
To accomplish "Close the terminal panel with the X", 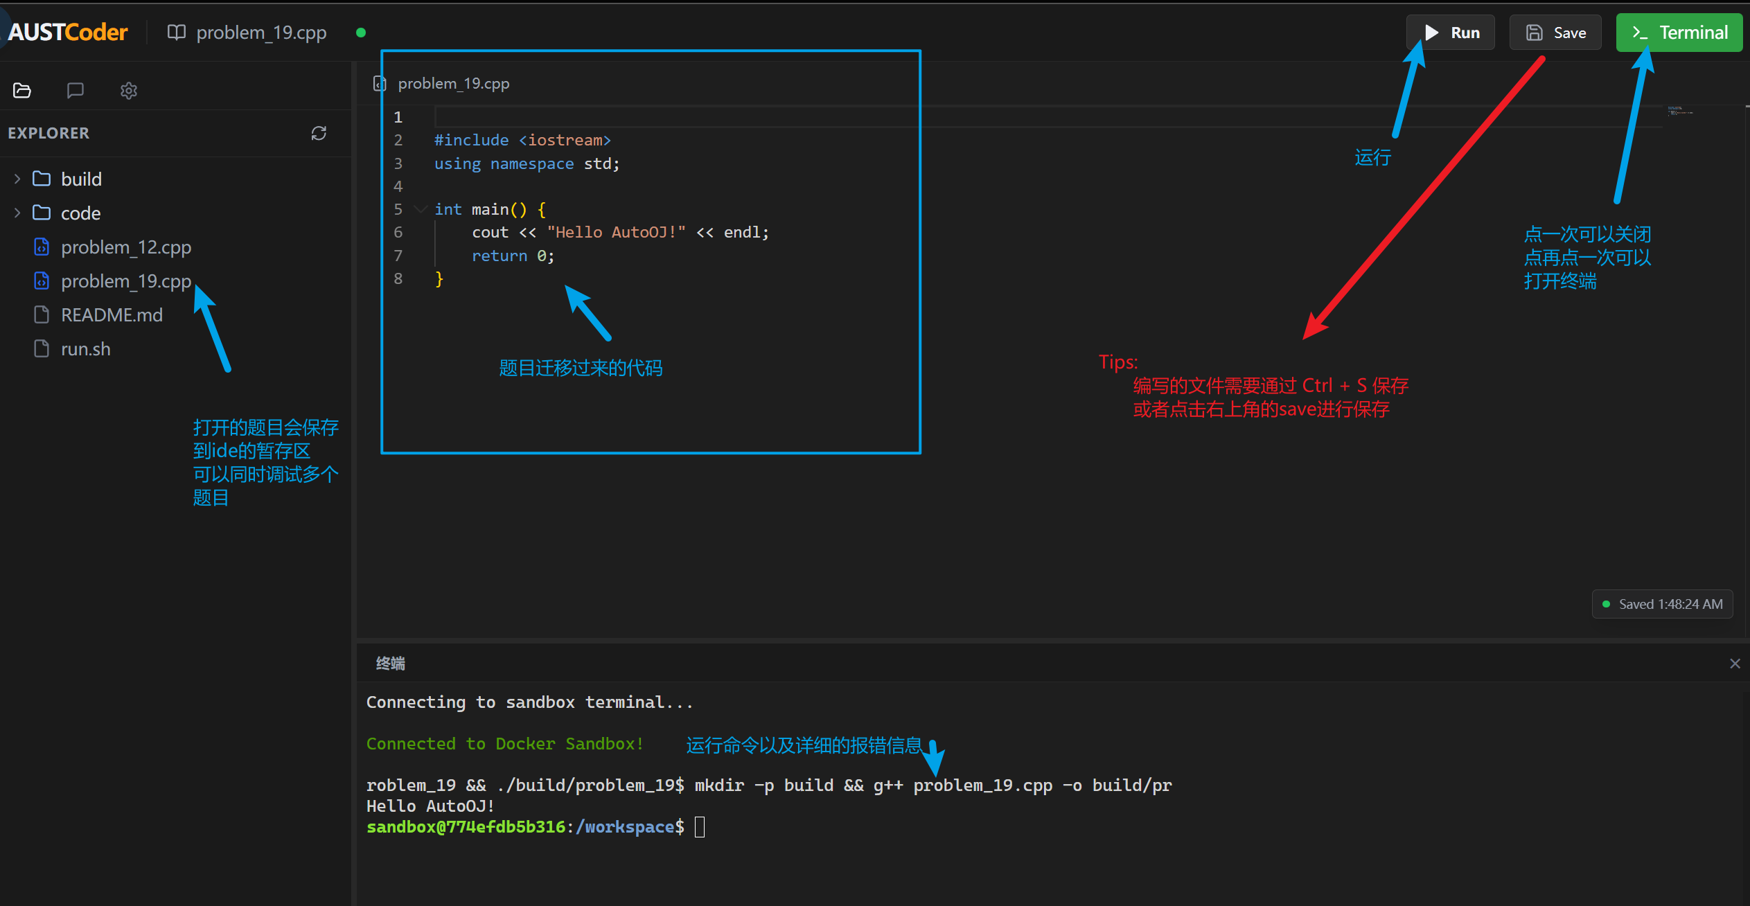I will (1735, 663).
